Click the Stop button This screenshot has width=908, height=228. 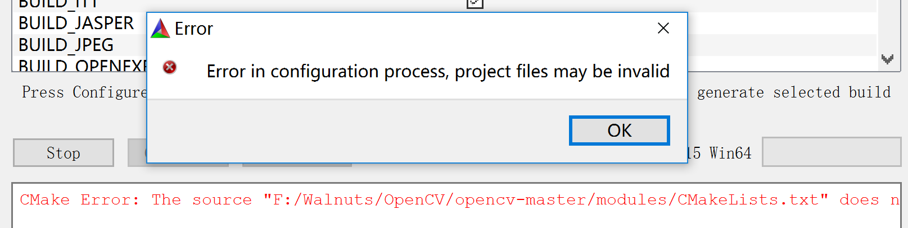pyautogui.click(x=64, y=153)
